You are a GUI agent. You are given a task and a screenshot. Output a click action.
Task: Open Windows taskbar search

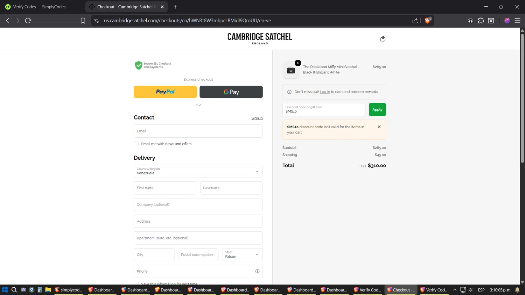(x=14, y=290)
